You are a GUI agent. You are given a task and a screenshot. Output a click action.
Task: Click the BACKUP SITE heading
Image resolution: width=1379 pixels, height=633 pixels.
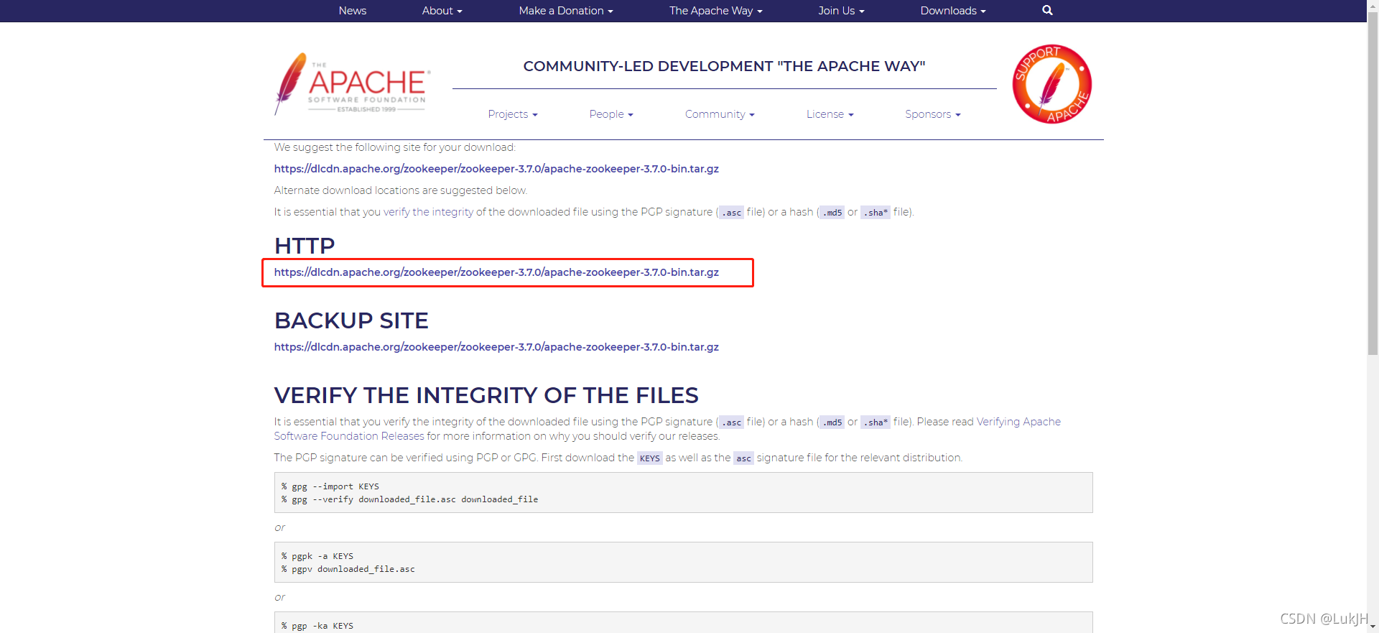351,320
